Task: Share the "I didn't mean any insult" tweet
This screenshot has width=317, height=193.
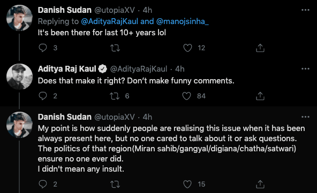Action: 260,184
